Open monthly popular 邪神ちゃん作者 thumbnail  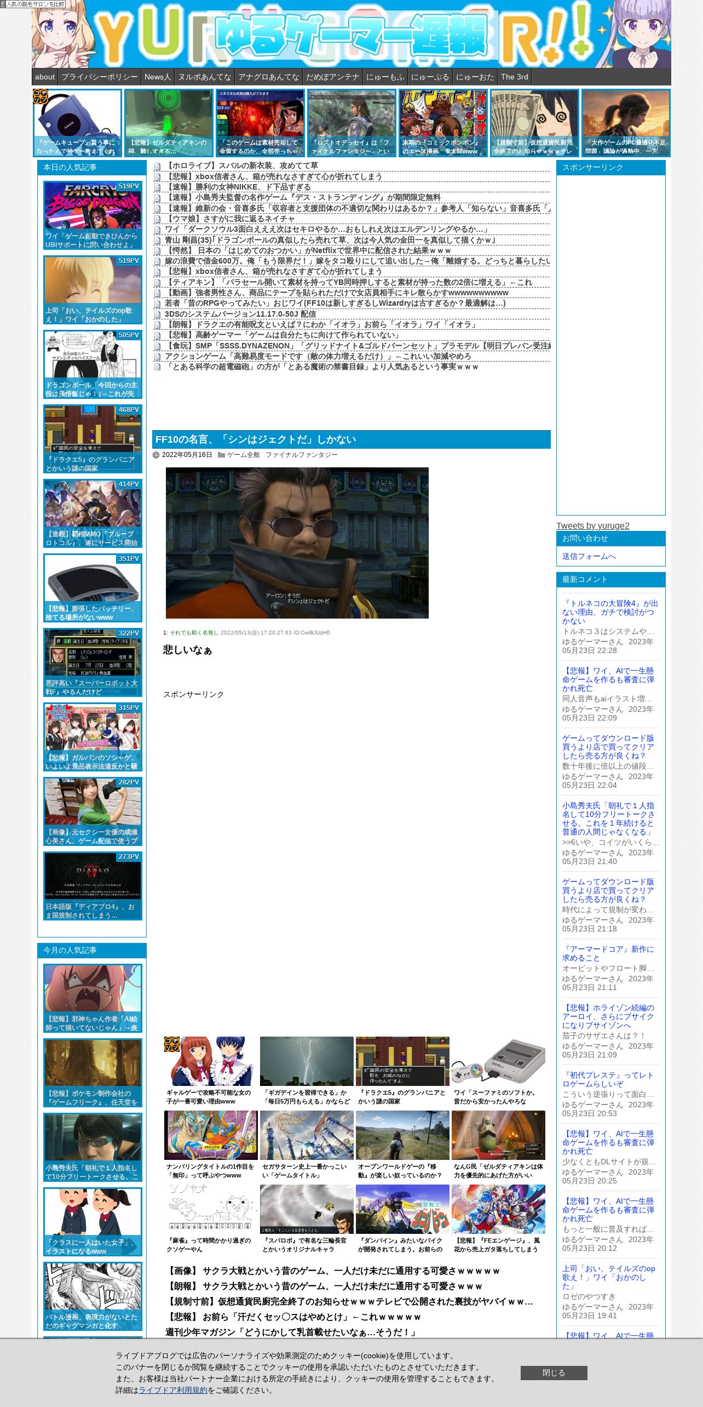(x=93, y=998)
